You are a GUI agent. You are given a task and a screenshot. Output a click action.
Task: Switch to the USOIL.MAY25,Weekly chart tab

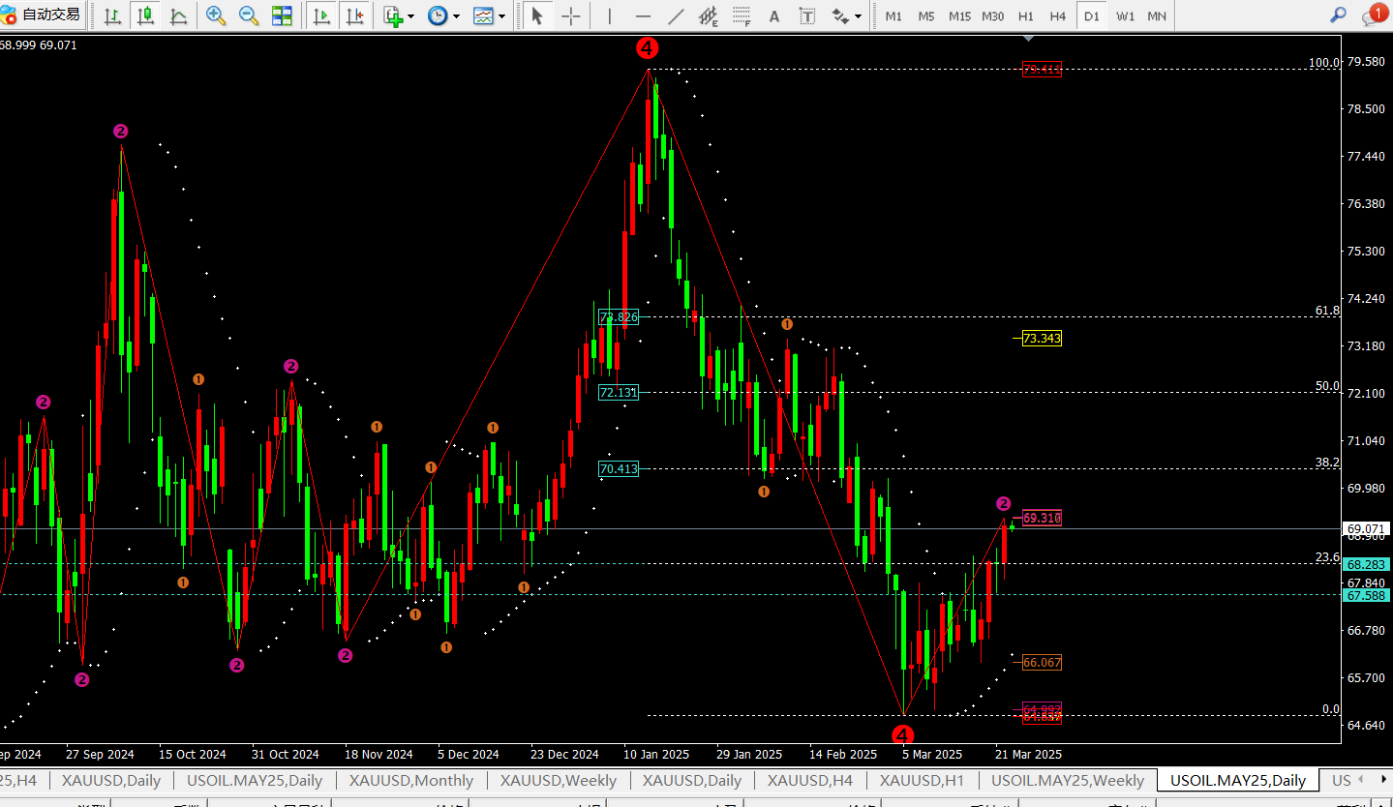pos(1067,780)
